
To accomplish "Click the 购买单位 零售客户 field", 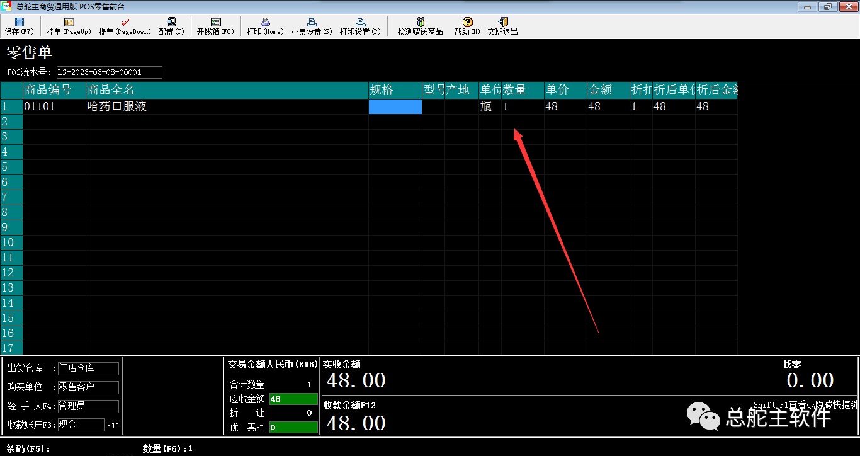I will [88, 387].
